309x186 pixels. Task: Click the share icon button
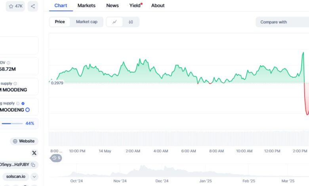tap(33, 6)
